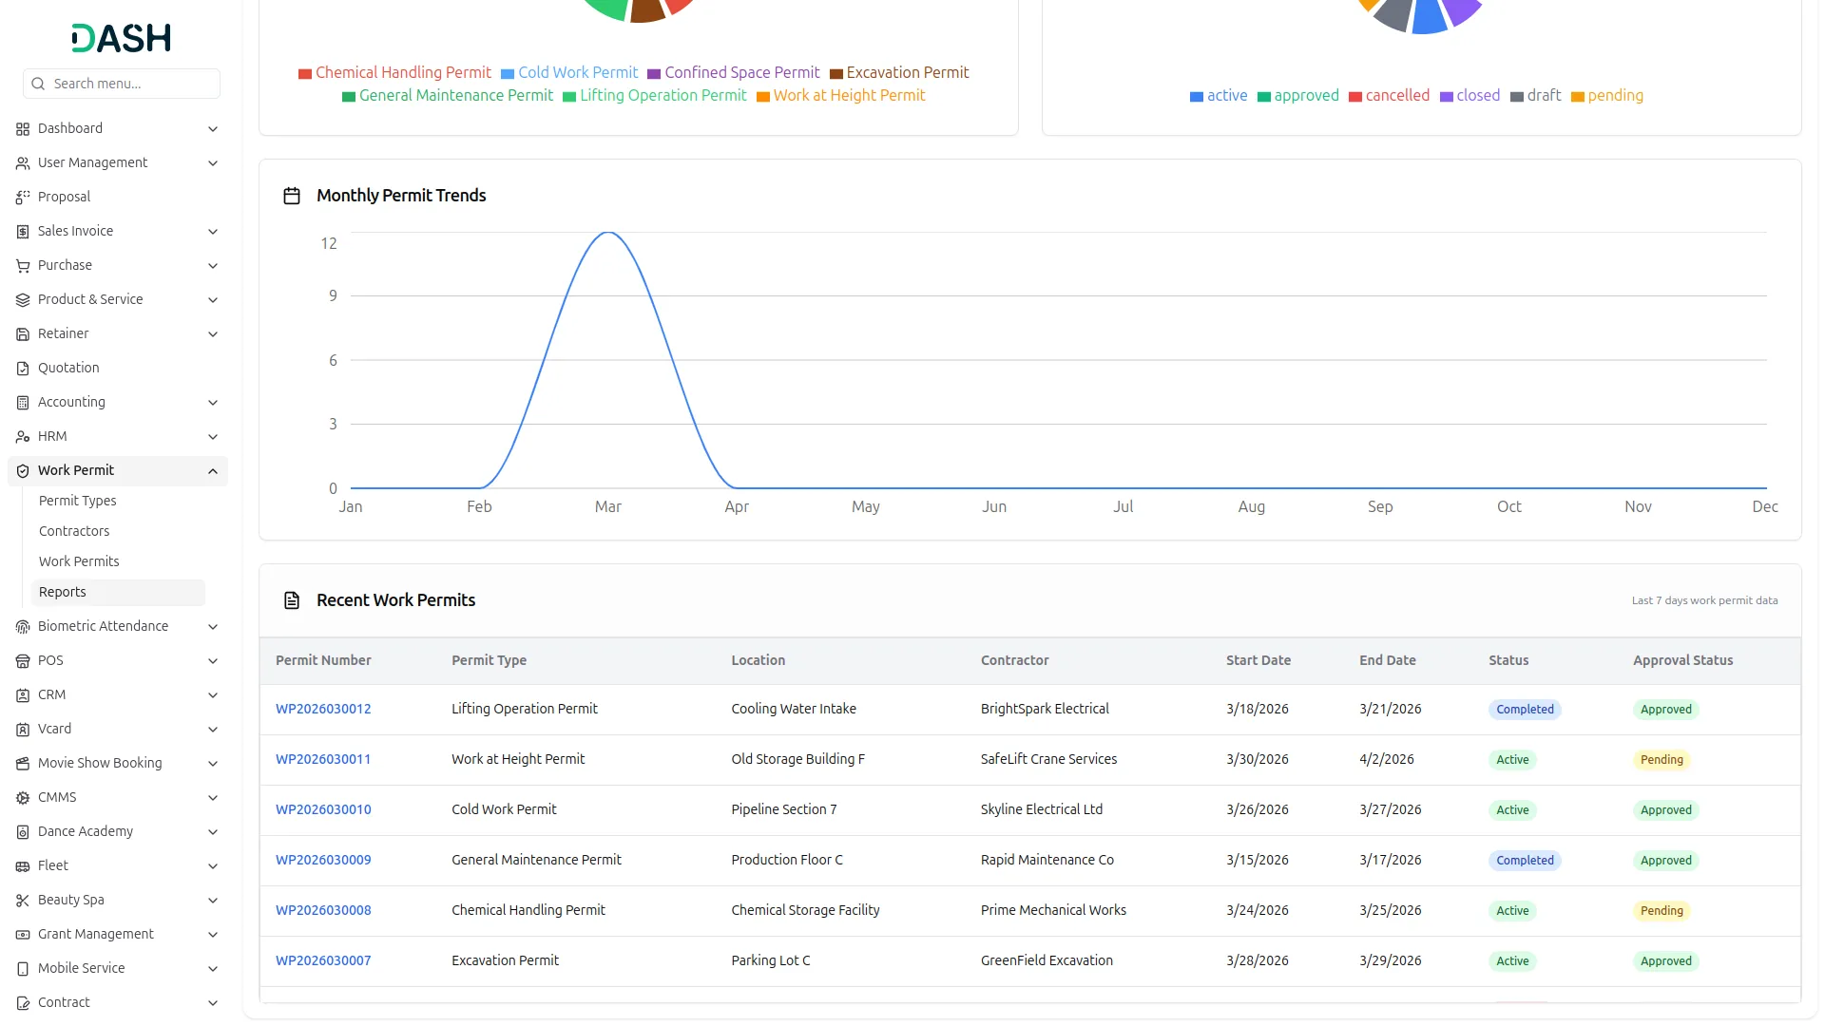Open permit link WP2026030008
This screenshot has width=1825, height=1026.
(x=323, y=910)
